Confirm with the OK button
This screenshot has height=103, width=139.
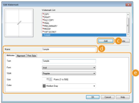(x=93, y=97)
